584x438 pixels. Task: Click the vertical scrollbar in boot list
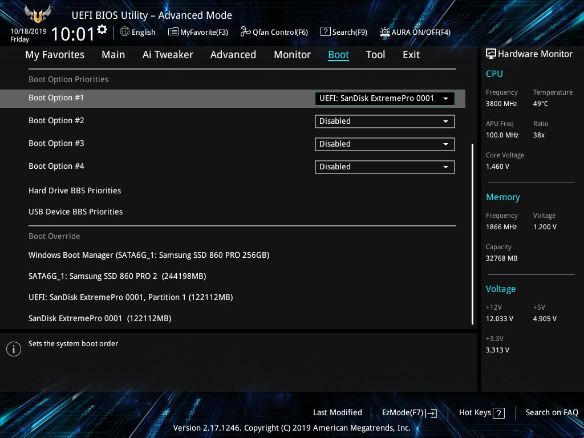[472, 234]
